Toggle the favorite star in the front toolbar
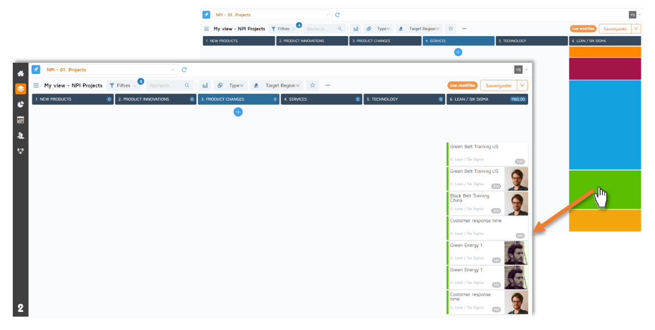 (313, 86)
